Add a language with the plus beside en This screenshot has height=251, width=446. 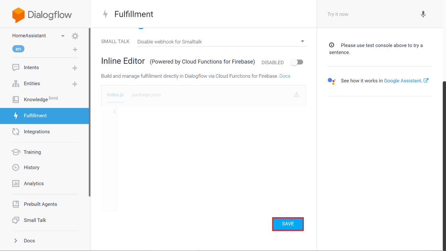pos(75,50)
